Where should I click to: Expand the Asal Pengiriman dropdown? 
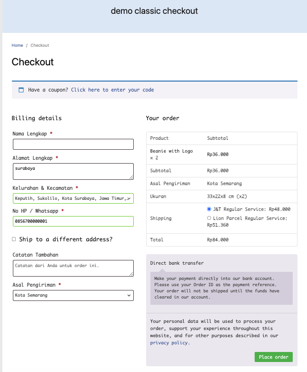(x=73, y=295)
